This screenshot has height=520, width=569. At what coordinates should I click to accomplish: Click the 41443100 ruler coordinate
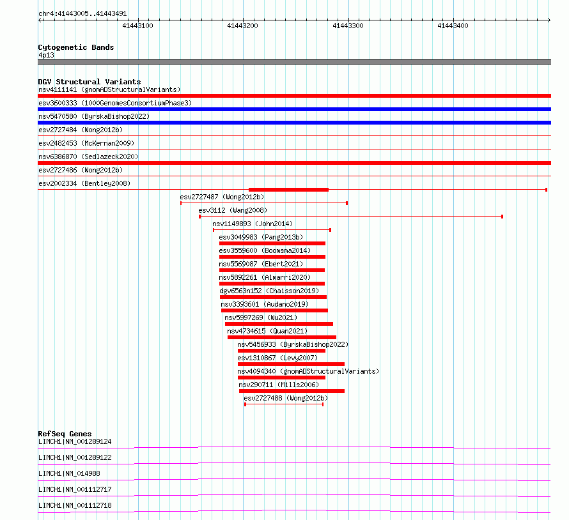(x=137, y=26)
